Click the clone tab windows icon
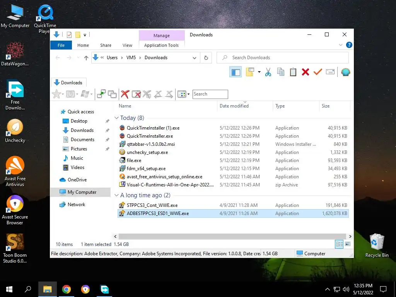The image size is (396, 297). point(112,94)
